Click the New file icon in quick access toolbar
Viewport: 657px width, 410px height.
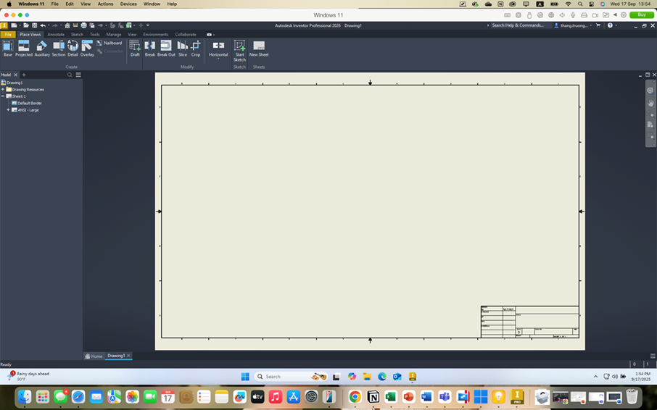coord(14,25)
